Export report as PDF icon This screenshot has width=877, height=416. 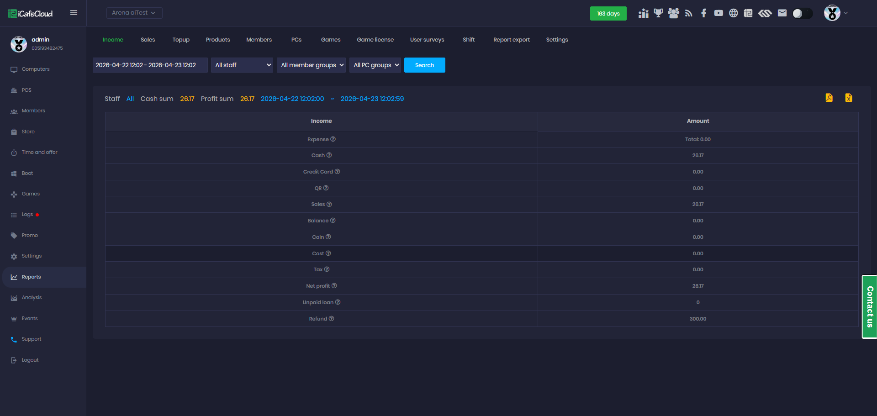[x=829, y=98]
